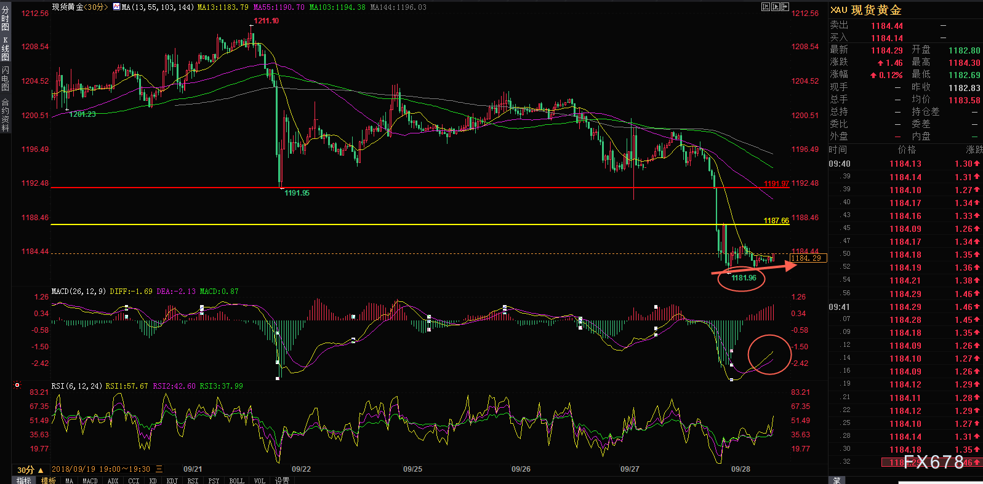Click the 买入 price 1184.14

click(x=887, y=38)
